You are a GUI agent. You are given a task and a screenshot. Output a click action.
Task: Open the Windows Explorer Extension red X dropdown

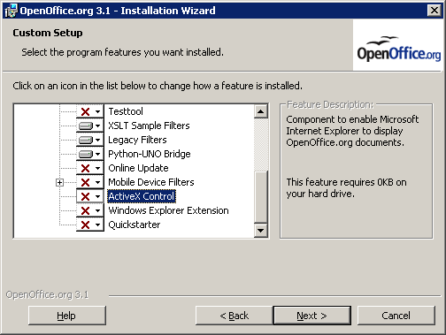click(90, 210)
